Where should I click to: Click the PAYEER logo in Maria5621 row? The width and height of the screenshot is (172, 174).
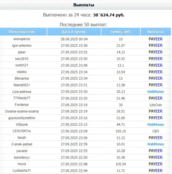click(x=156, y=85)
